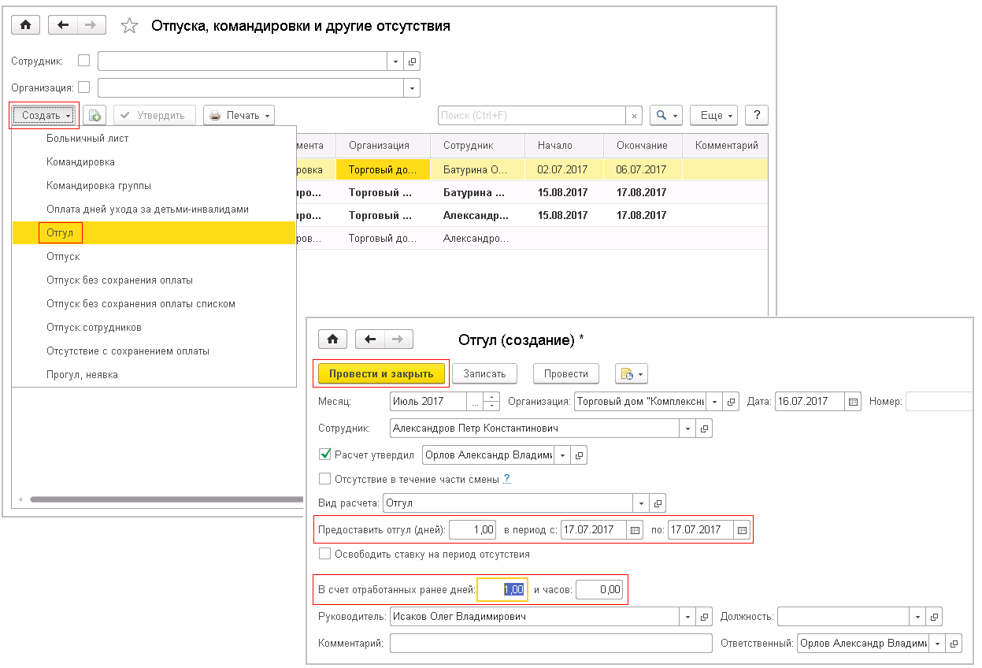The width and height of the screenshot is (982, 668).
Task: Open approver Орлов record icon
Action: click(x=580, y=455)
